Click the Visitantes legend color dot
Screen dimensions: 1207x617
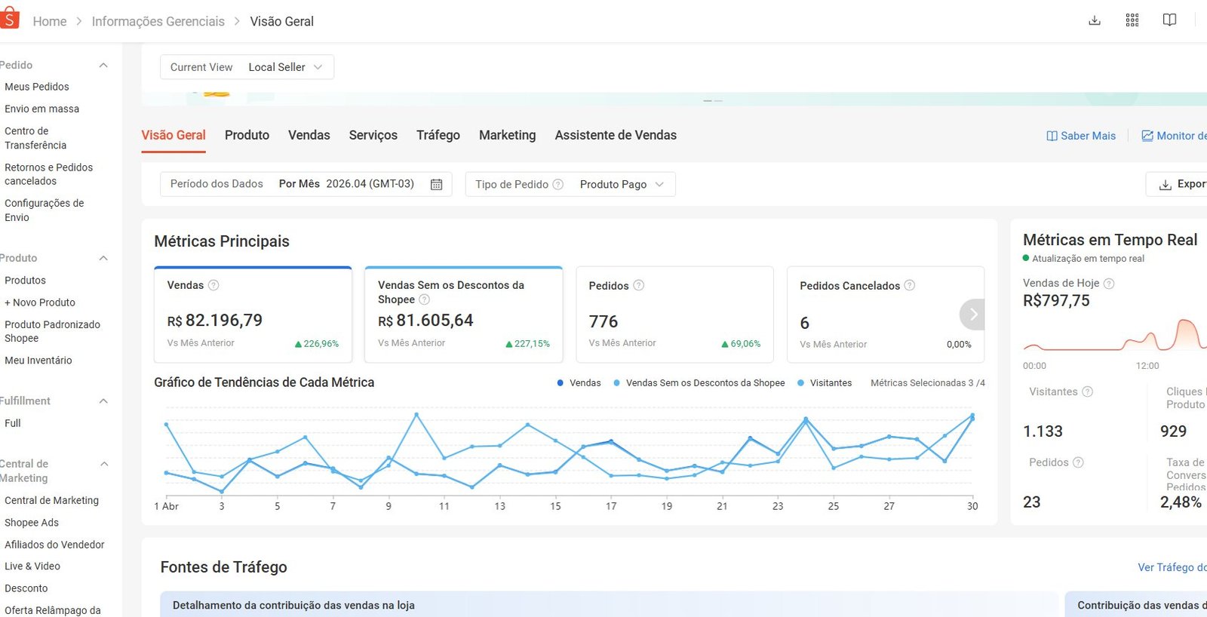[800, 383]
